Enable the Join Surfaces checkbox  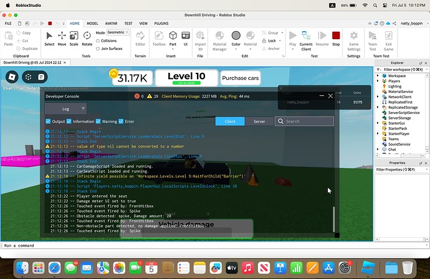click(98, 49)
